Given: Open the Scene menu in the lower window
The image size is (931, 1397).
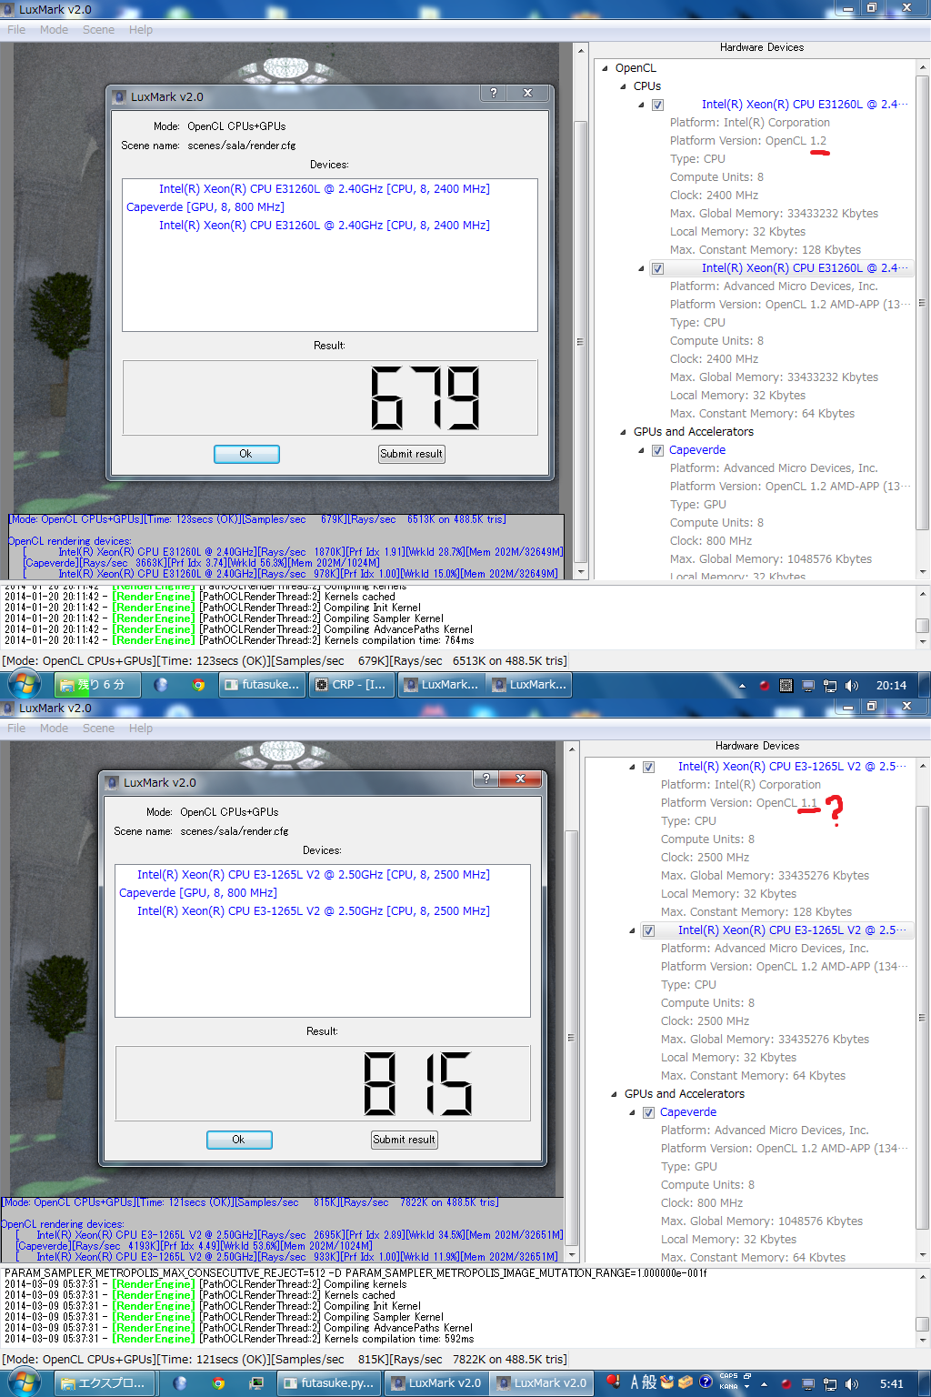Looking at the screenshot, I should coord(98,729).
